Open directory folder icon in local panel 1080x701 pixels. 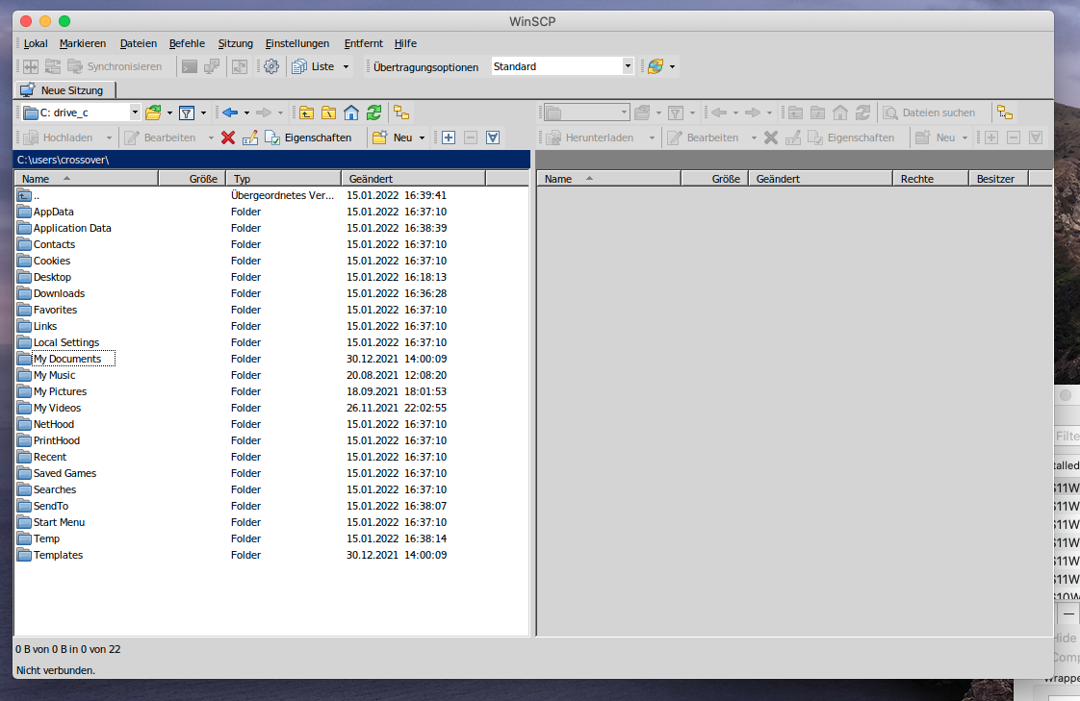[x=154, y=113]
